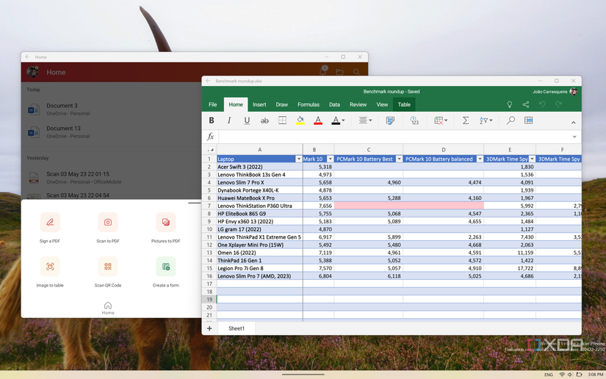Select cell Legion Pro 7i Gen 8
606x379 pixels.
point(260,269)
